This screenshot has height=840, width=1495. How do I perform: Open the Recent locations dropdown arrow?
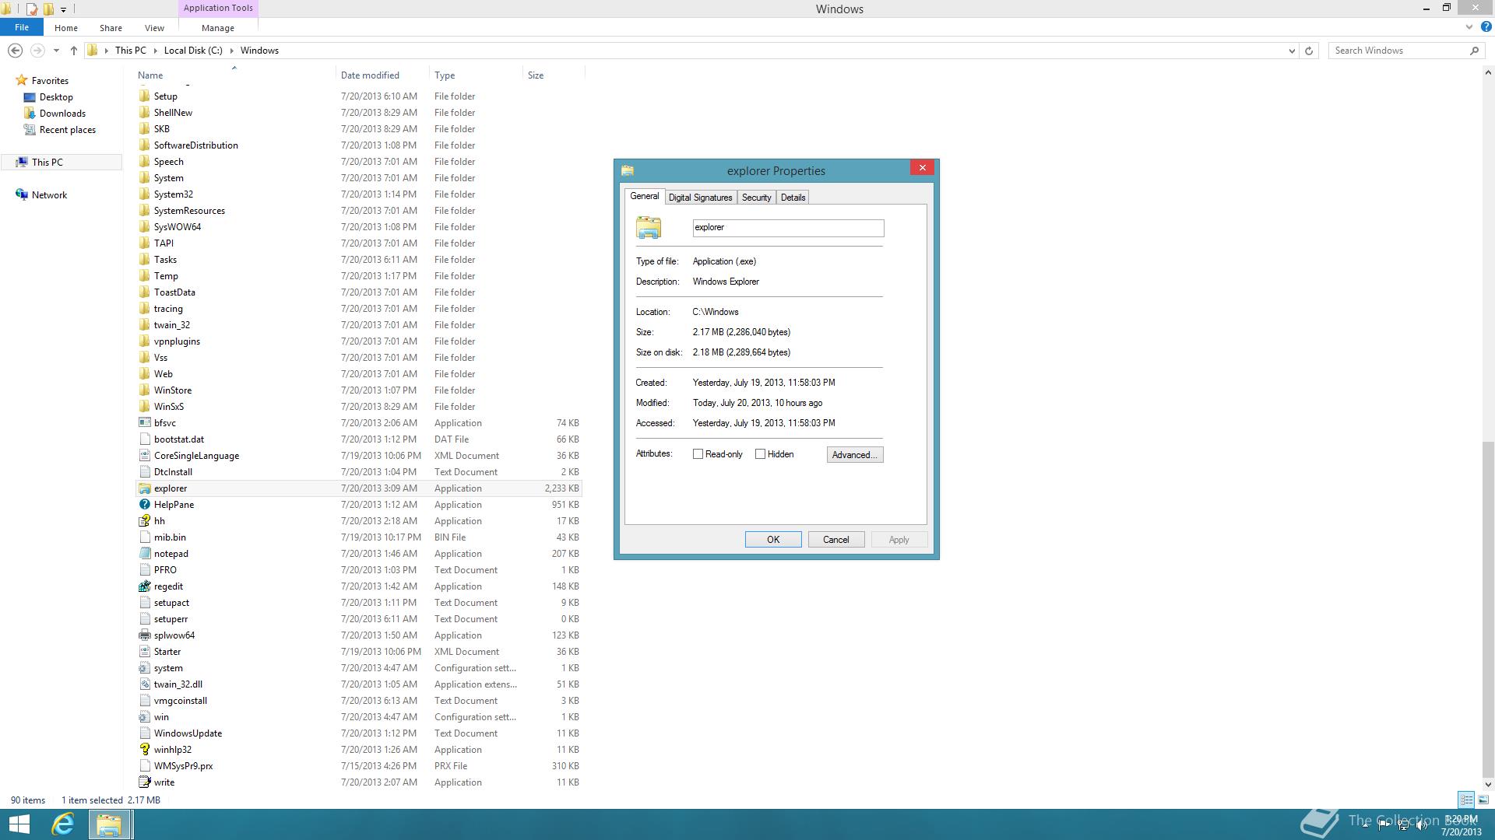tap(56, 51)
